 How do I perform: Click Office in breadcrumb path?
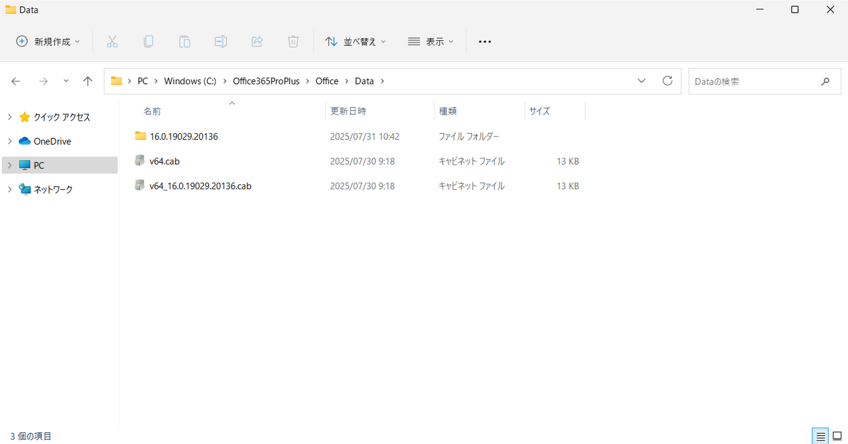327,81
